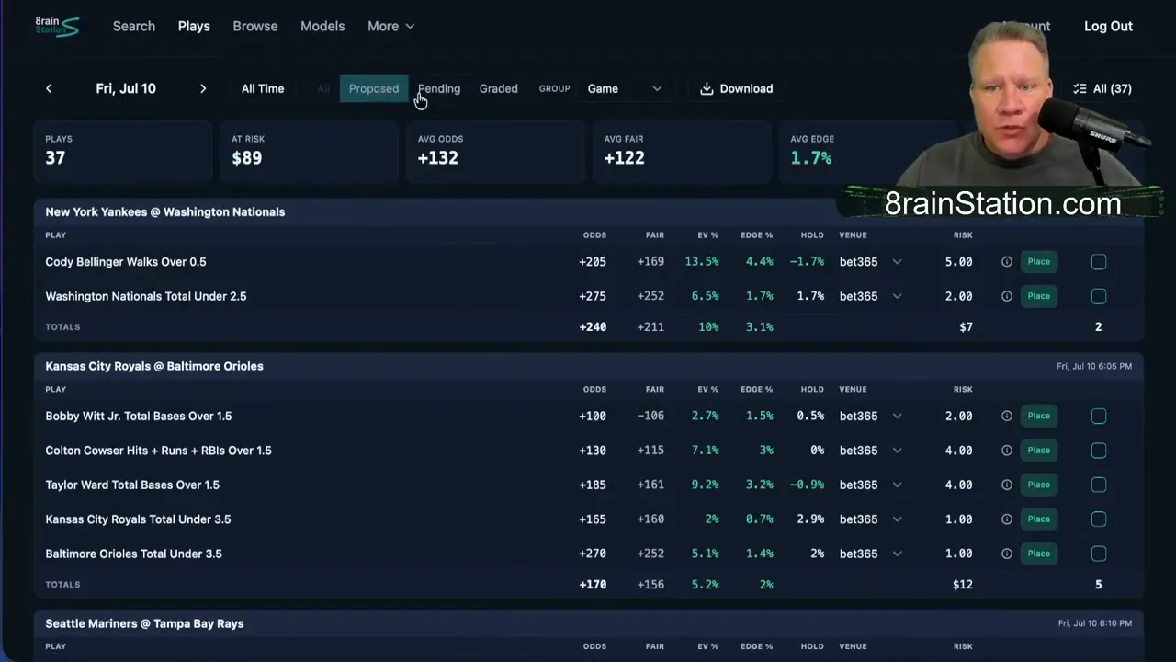Expand venue dropdown for Taylor Ward row
Image resolution: width=1176 pixels, height=662 pixels.
pos(897,485)
